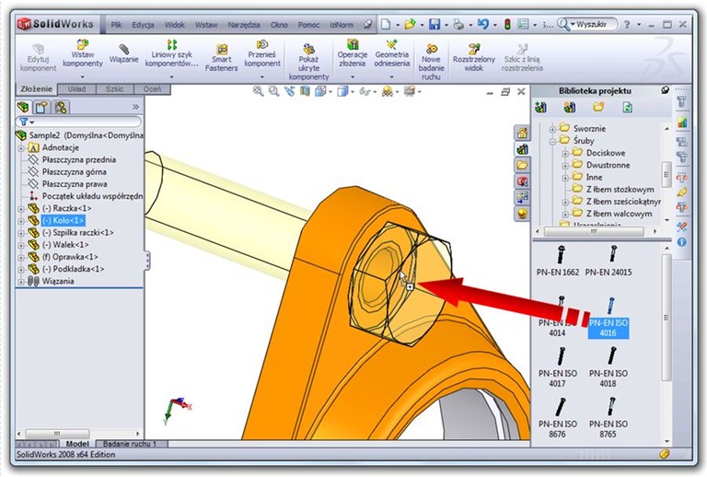Collapse the Śruby library folder
The image size is (707, 477).
point(552,141)
